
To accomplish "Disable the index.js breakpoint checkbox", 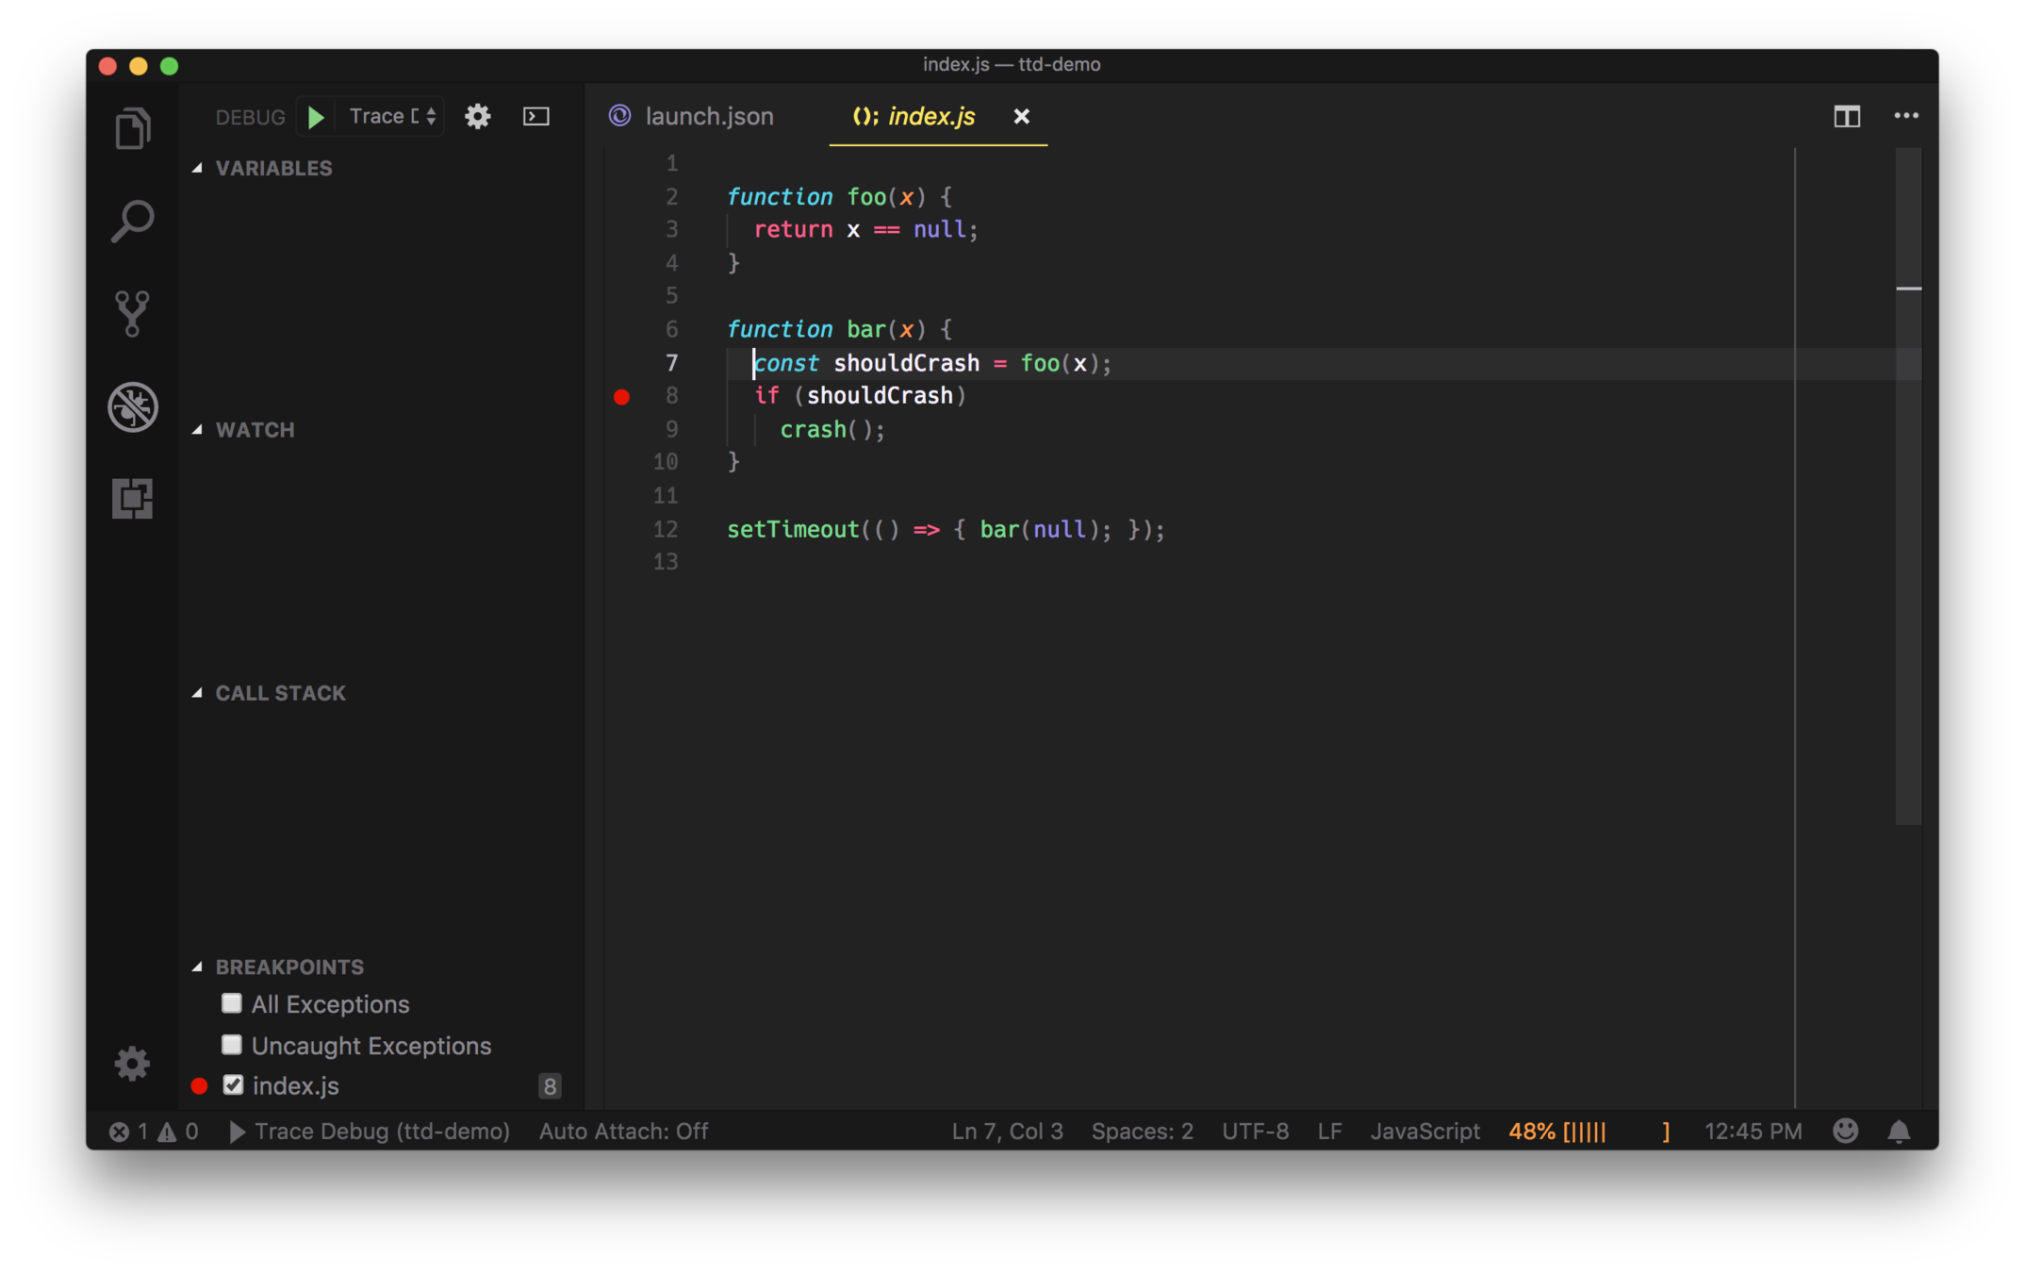I will coord(233,1085).
